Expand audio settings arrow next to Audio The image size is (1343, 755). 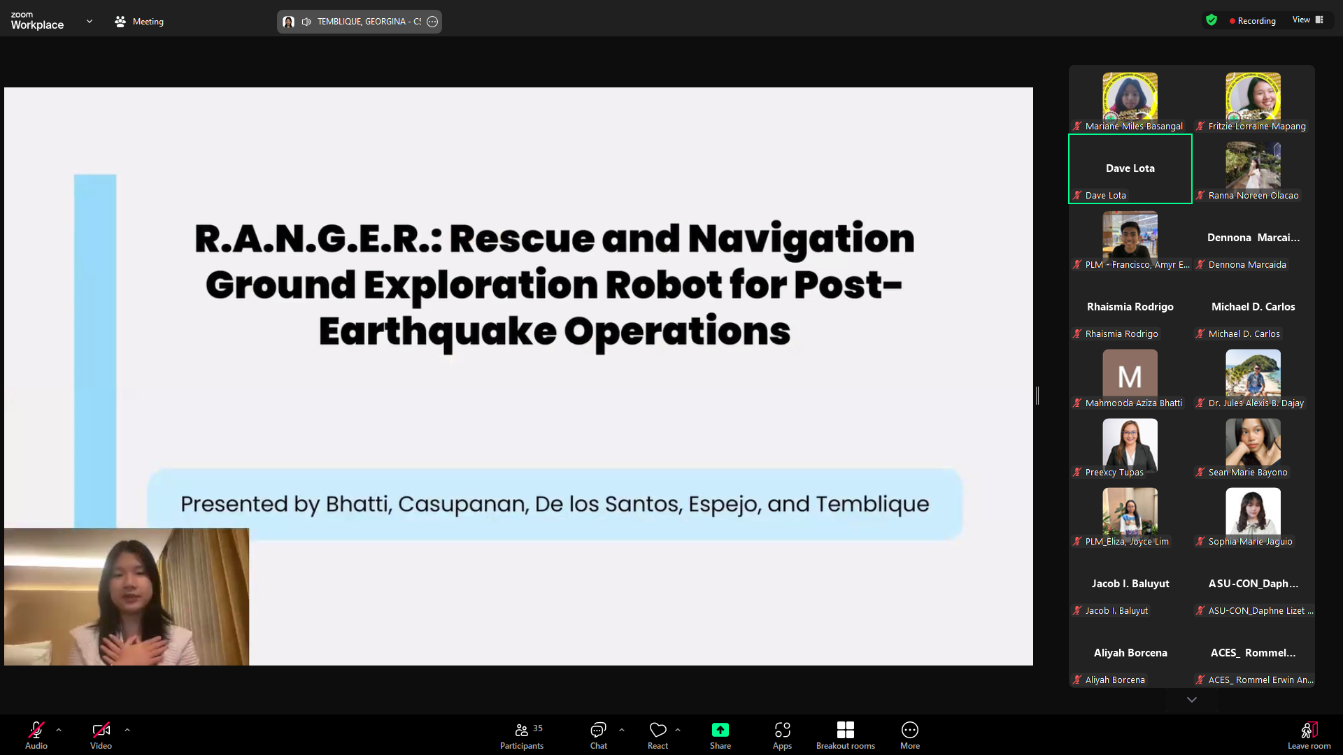coord(59,730)
